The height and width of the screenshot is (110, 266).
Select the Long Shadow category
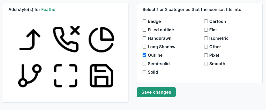click(x=144, y=47)
